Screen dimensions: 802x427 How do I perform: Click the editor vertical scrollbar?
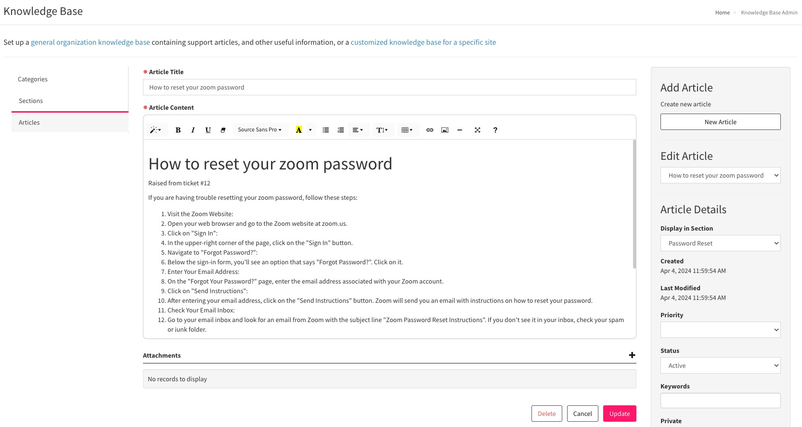(x=634, y=205)
